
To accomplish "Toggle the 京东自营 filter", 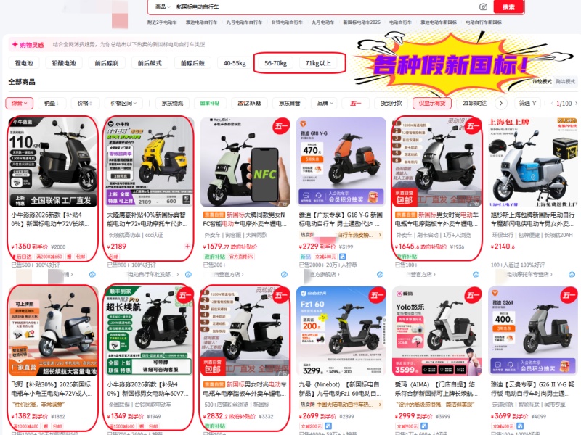I will pyautogui.click(x=289, y=103).
